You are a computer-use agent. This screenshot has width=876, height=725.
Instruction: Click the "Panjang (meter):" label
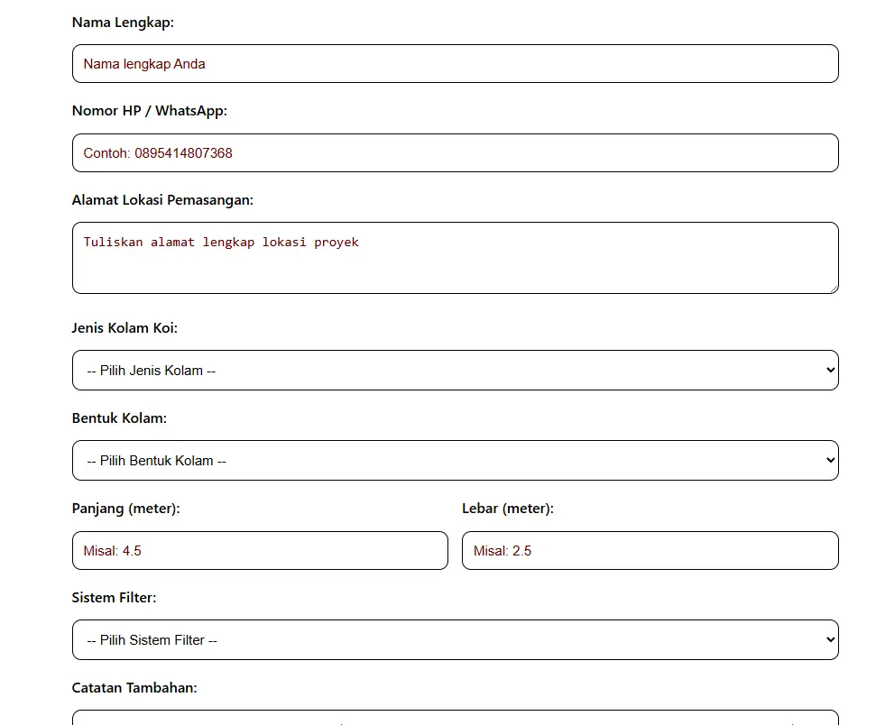(126, 509)
